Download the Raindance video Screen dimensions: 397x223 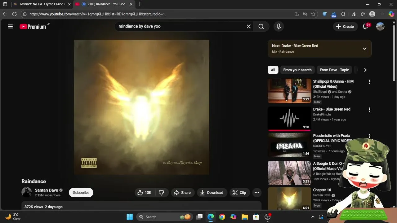(212, 193)
